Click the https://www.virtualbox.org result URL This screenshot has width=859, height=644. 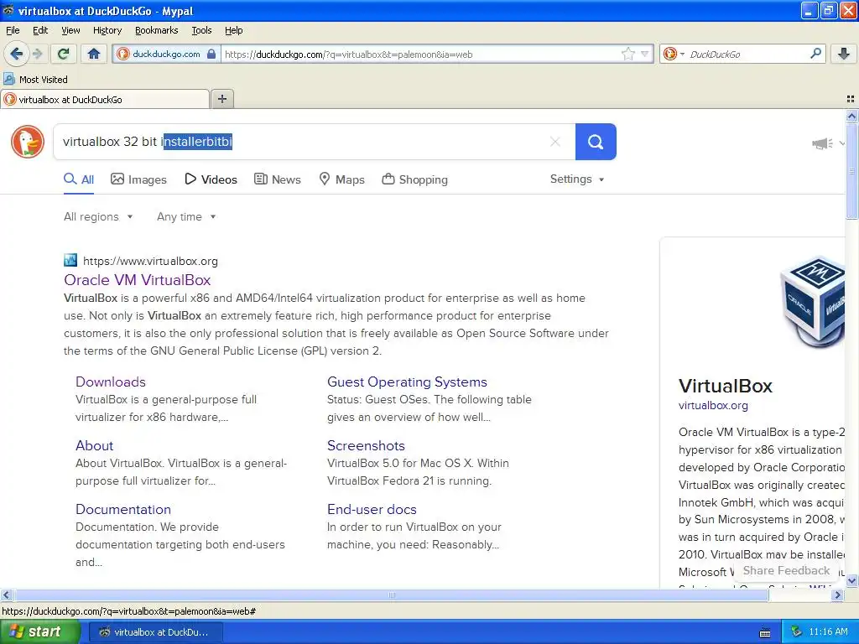(151, 262)
